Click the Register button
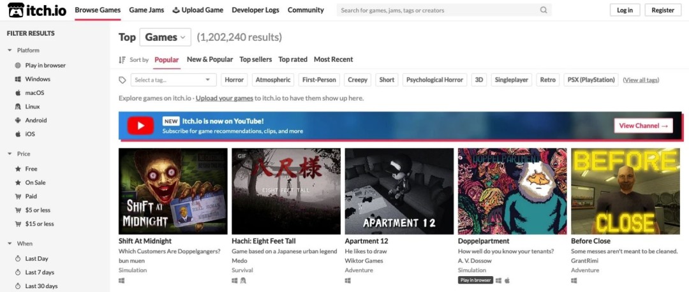This screenshot has width=689, height=292. [x=663, y=10]
